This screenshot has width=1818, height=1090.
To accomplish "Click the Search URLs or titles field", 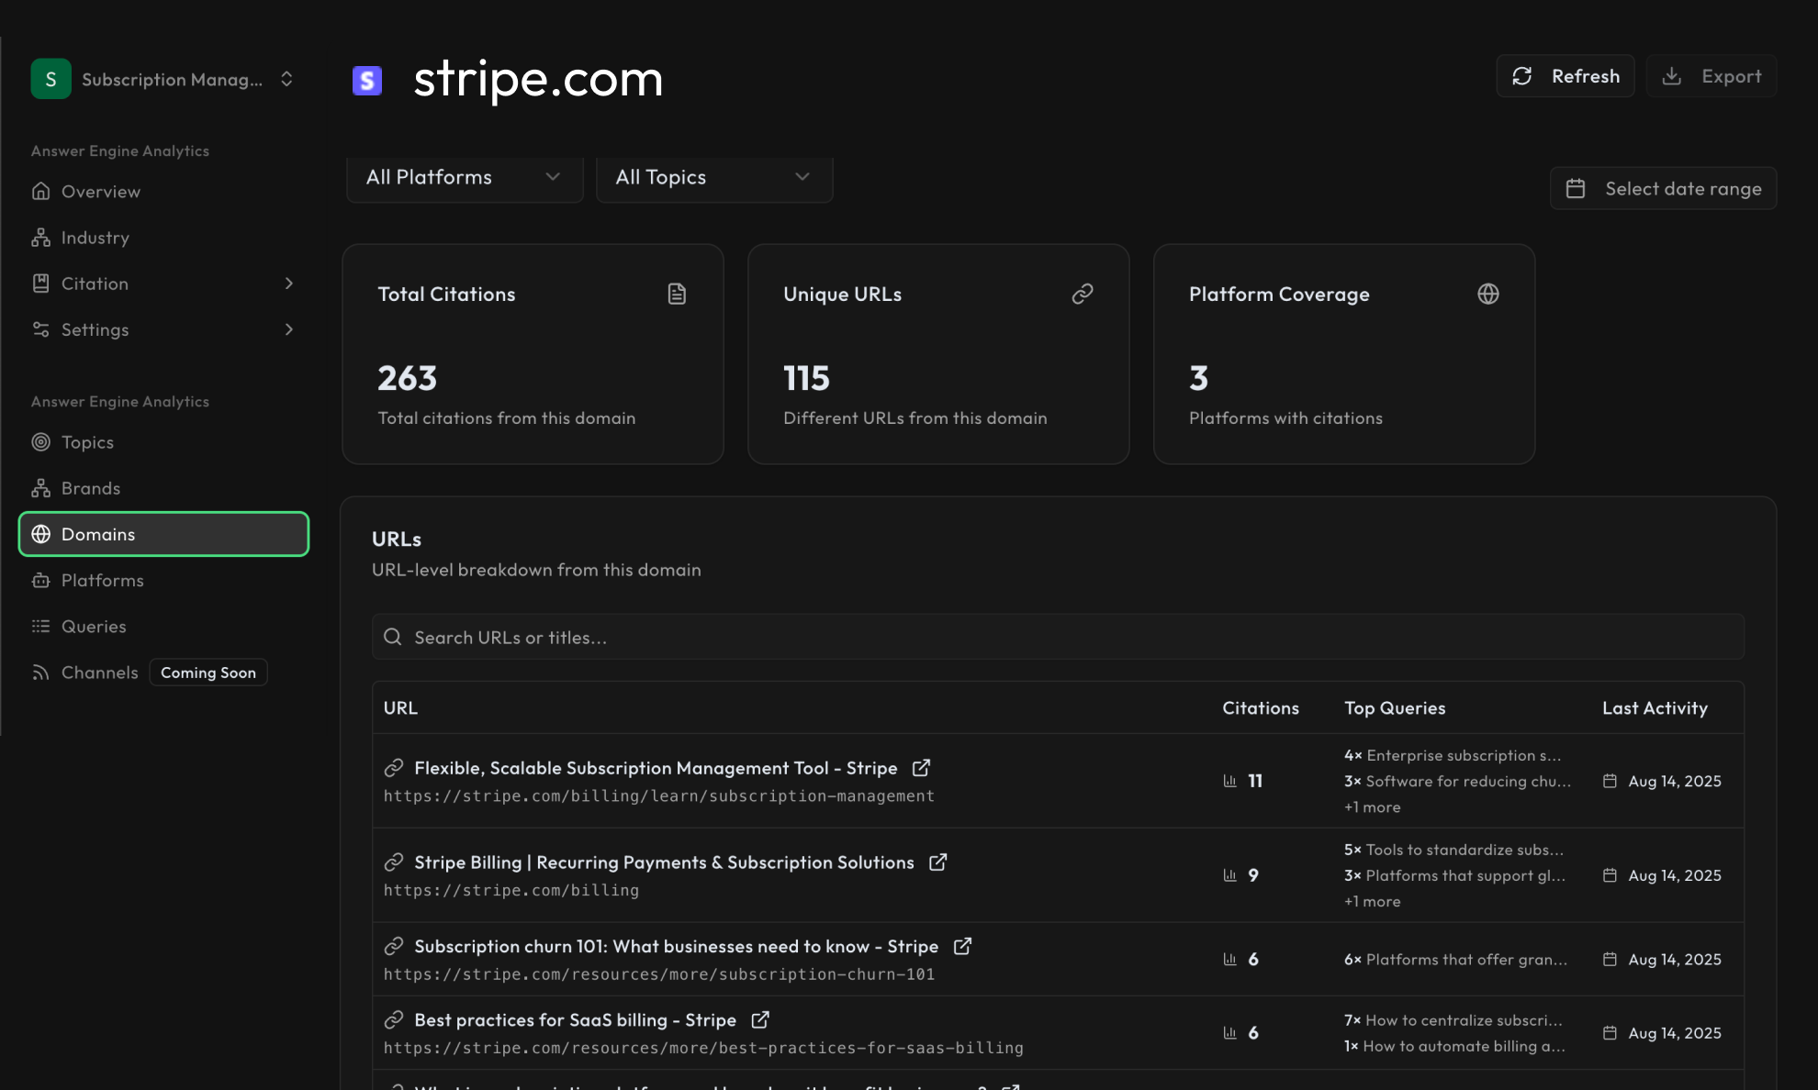I will 1056,637.
